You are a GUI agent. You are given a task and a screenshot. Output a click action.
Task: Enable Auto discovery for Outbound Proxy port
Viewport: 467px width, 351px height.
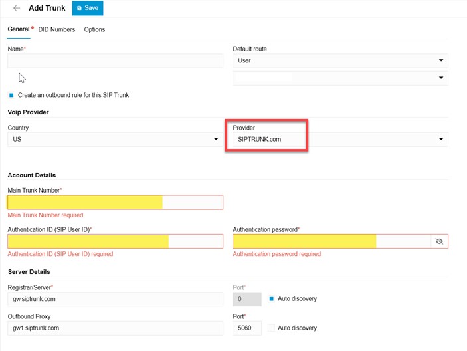[x=271, y=328]
